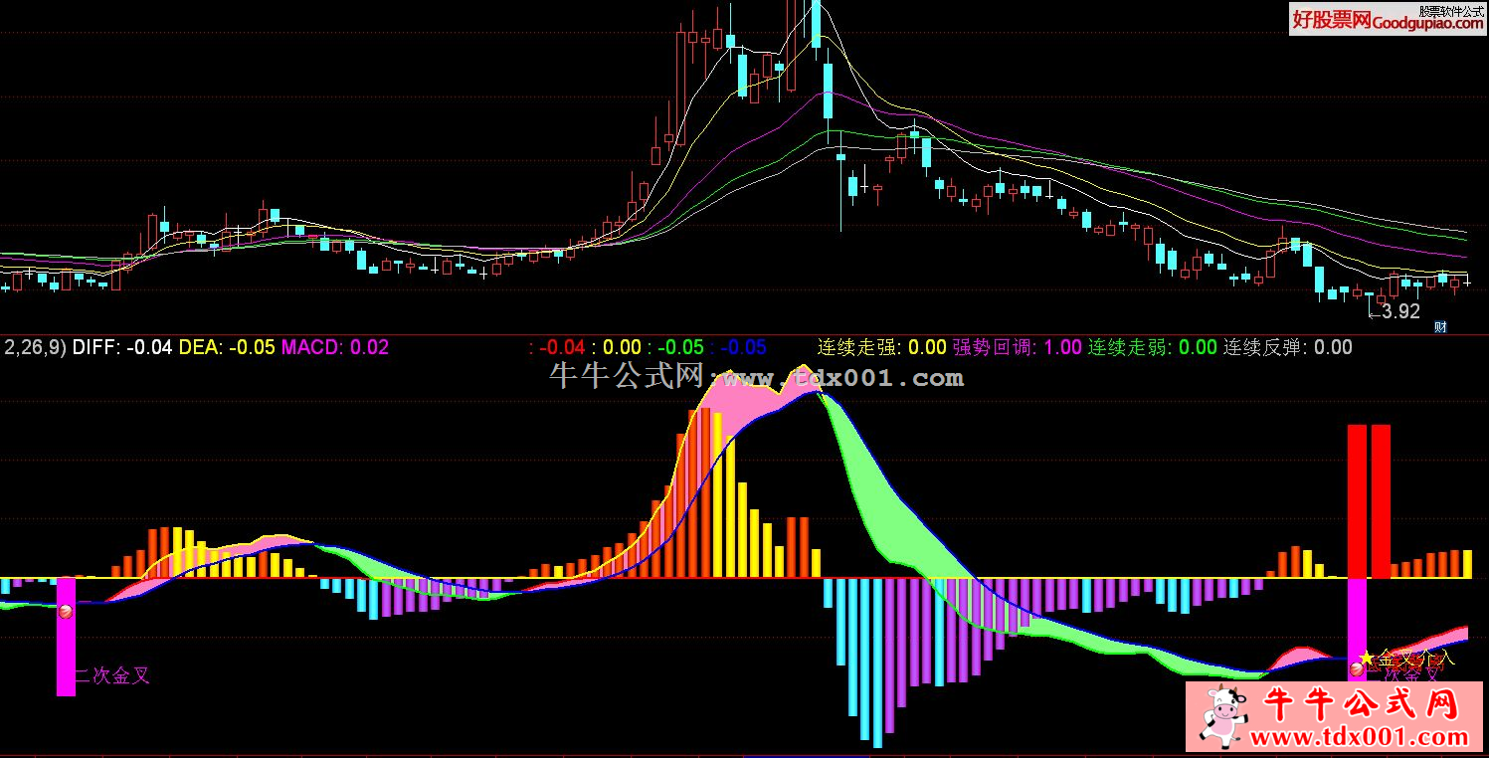Select the second tall red signal bar
This screenshot has width=1489, height=758.
[1381, 501]
